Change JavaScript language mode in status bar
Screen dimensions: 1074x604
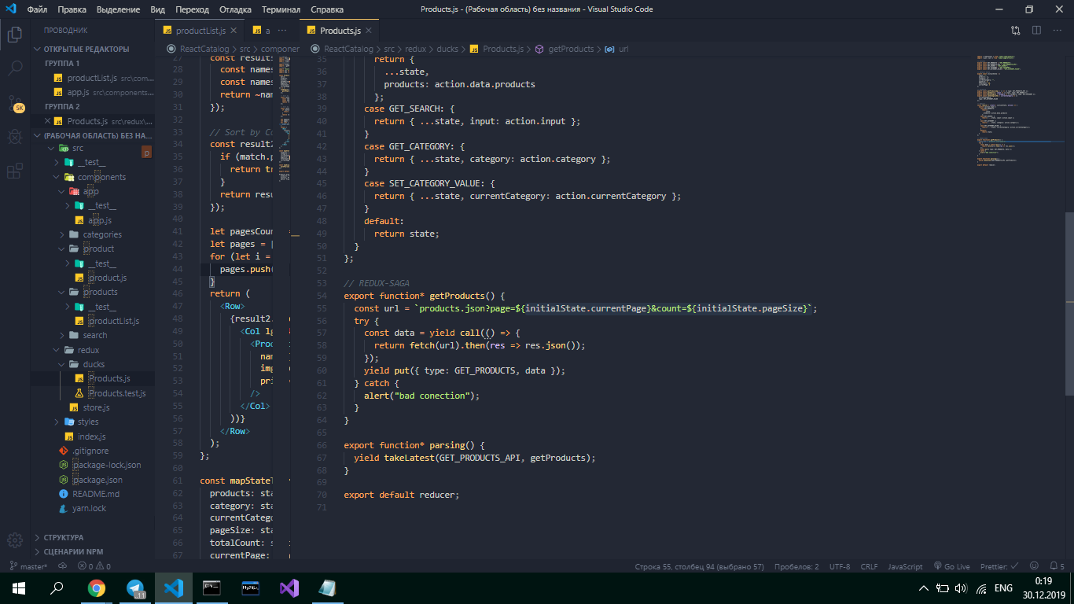coord(905,566)
